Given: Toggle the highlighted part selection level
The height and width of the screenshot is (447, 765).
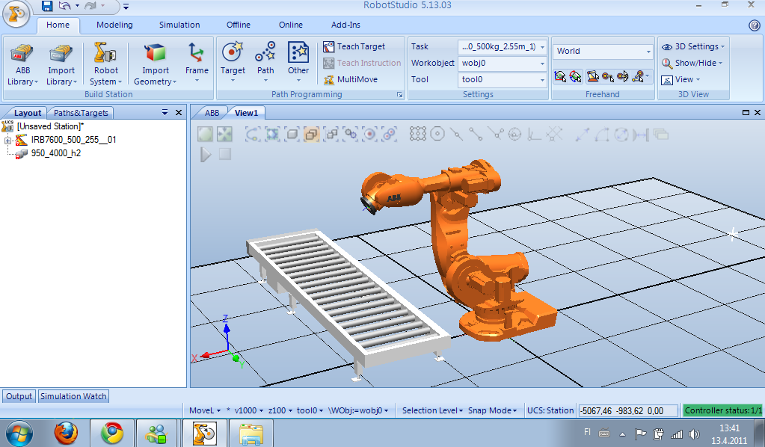Looking at the screenshot, I should (311, 134).
